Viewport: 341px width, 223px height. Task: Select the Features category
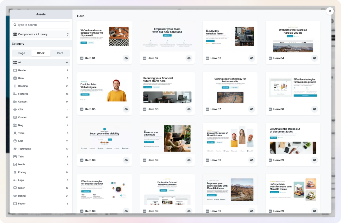click(x=23, y=94)
